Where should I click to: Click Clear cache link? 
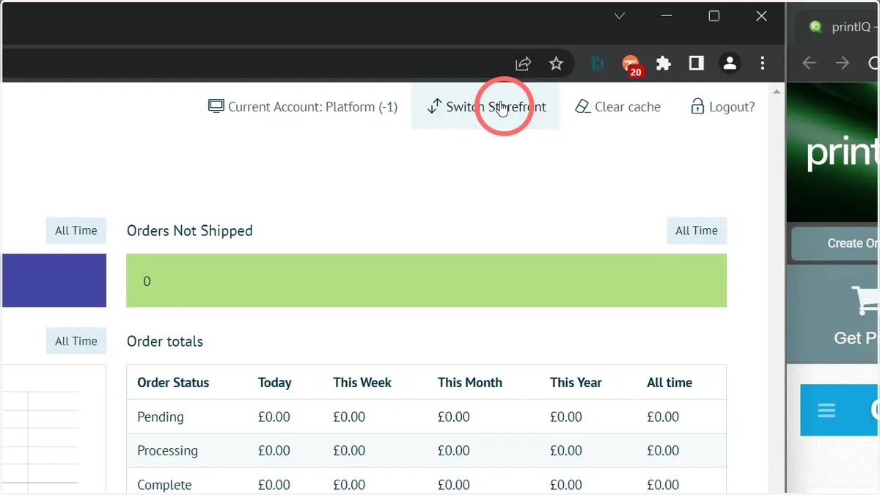click(x=618, y=106)
